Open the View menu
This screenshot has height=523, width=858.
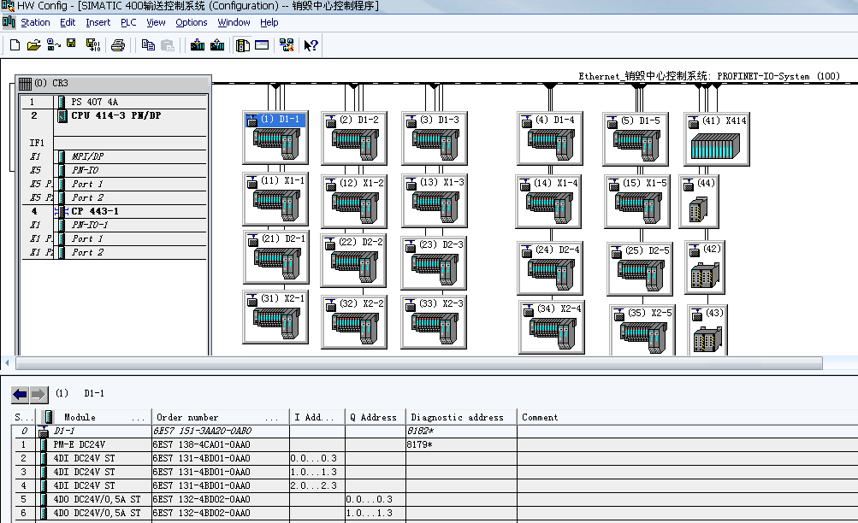pyautogui.click(x=156, y=22)
